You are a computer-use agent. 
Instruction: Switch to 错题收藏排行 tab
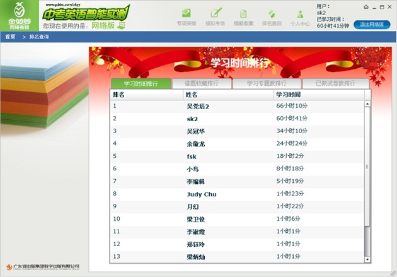[x=202, y=83]
